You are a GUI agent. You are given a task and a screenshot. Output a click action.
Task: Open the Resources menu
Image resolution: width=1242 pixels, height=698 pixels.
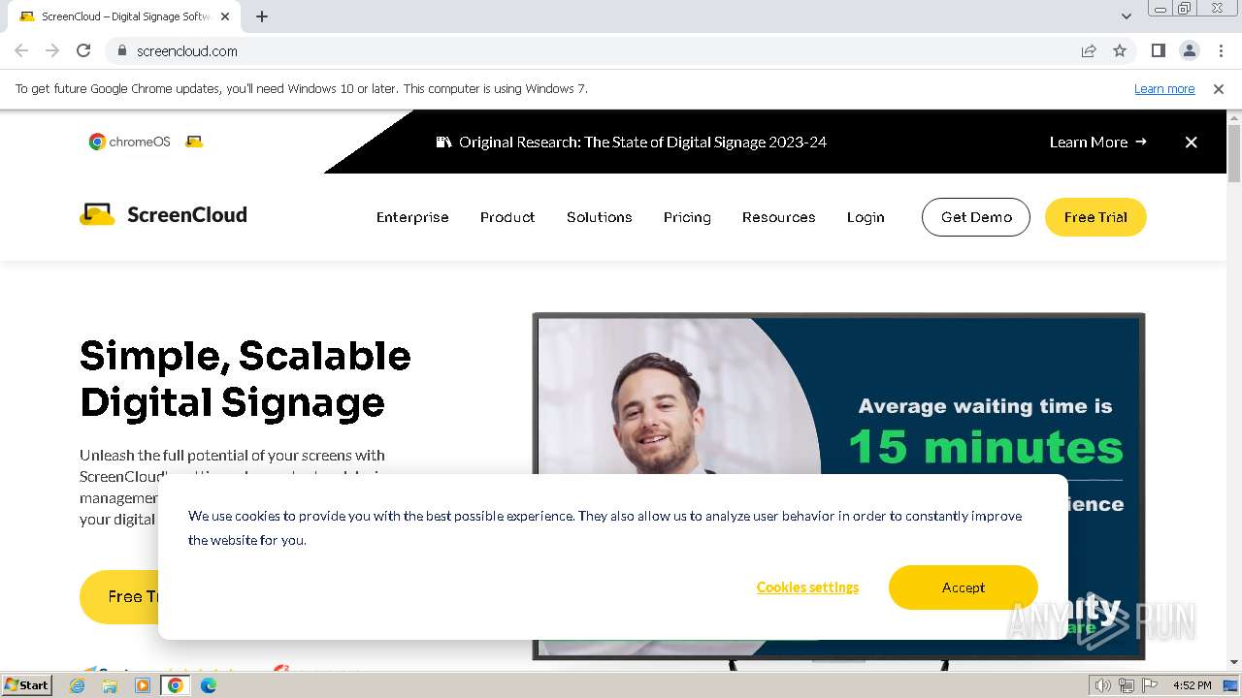click(778, 217)
